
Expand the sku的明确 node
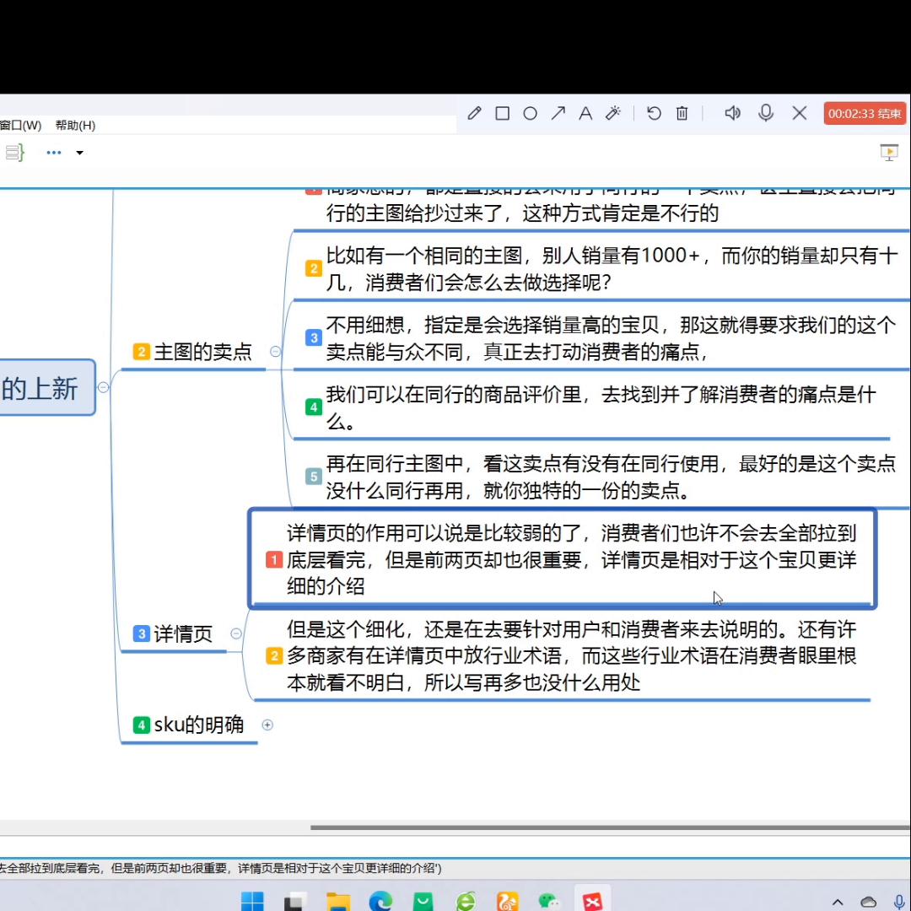[x=267, y=725]
